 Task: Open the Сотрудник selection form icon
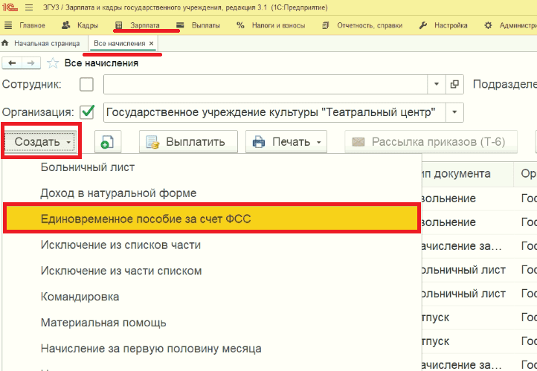pos(454,84)
